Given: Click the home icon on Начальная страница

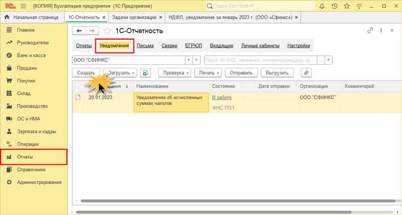Looking at the screenshot, I should pos(7,17).
